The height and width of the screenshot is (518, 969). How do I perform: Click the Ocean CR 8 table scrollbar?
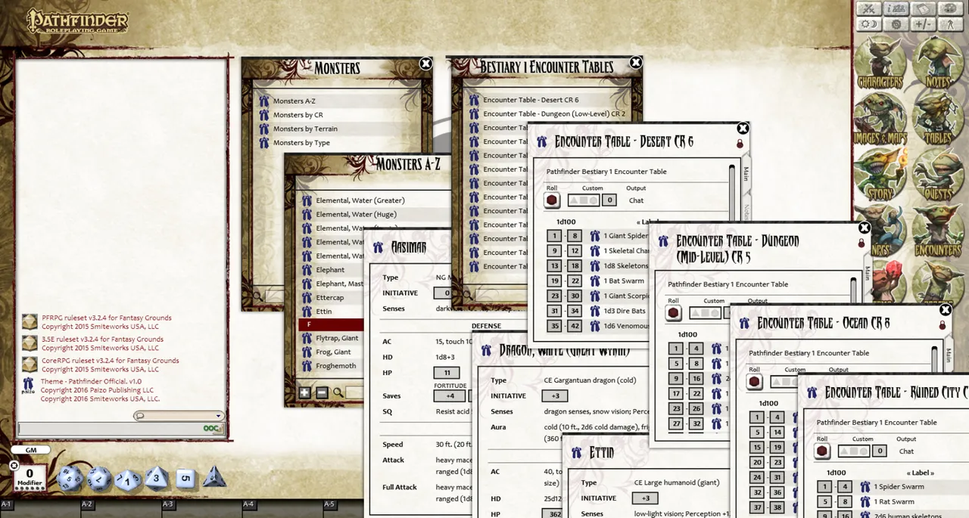click(x=935, y=360)
